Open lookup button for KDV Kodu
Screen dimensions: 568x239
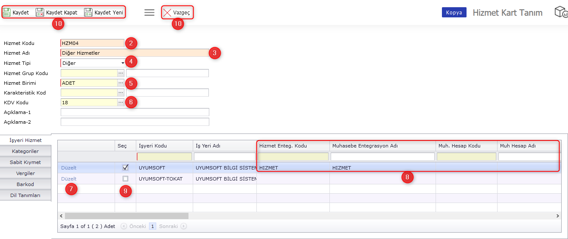click(121, 103)
